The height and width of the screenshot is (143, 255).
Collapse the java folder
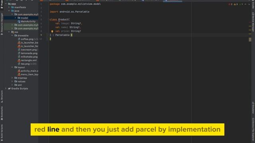click(x=9, y=11)
